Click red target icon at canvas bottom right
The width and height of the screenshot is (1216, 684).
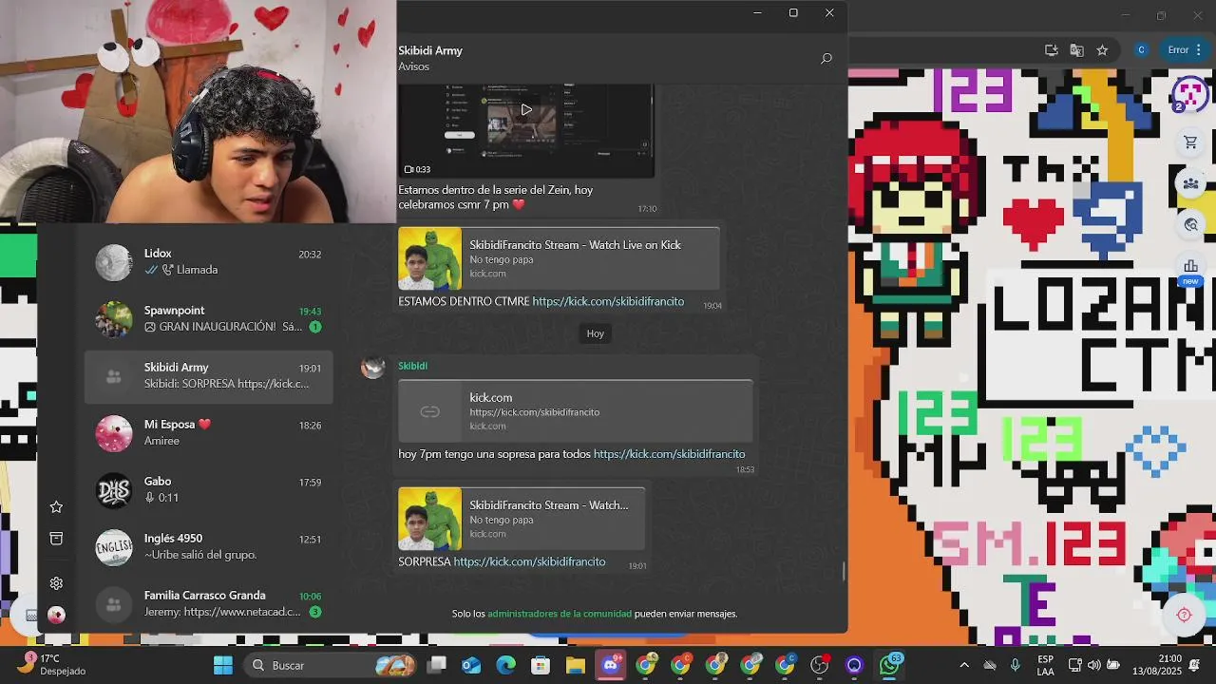1184,615
